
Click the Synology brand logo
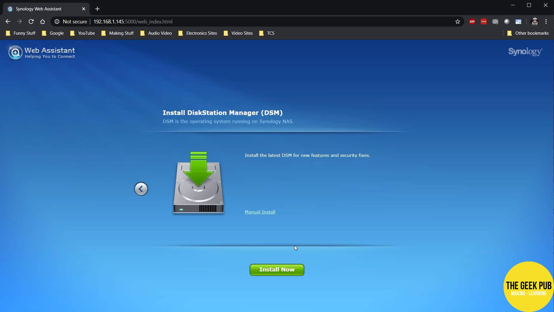click(525, 52)
